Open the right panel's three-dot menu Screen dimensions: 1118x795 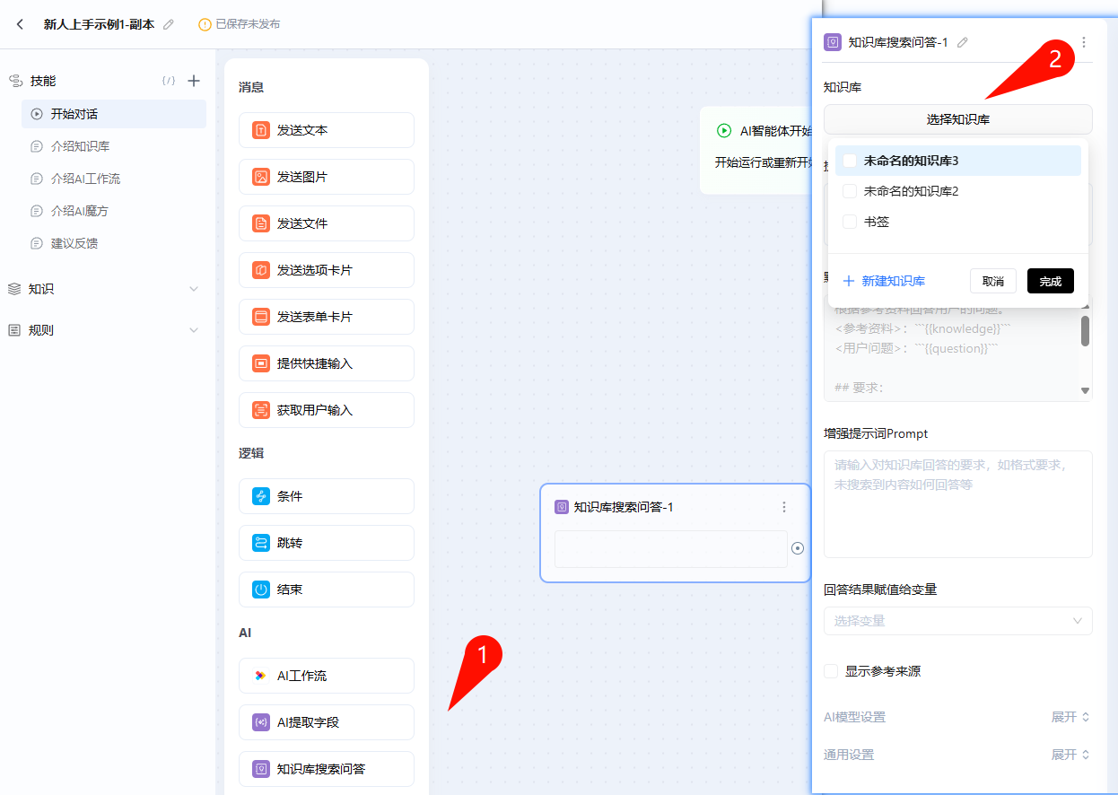click(1084, 42)
